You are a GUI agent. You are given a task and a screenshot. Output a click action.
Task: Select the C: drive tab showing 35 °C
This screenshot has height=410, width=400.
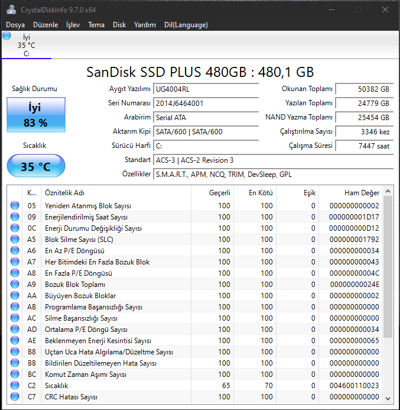(x=27, y=45)
